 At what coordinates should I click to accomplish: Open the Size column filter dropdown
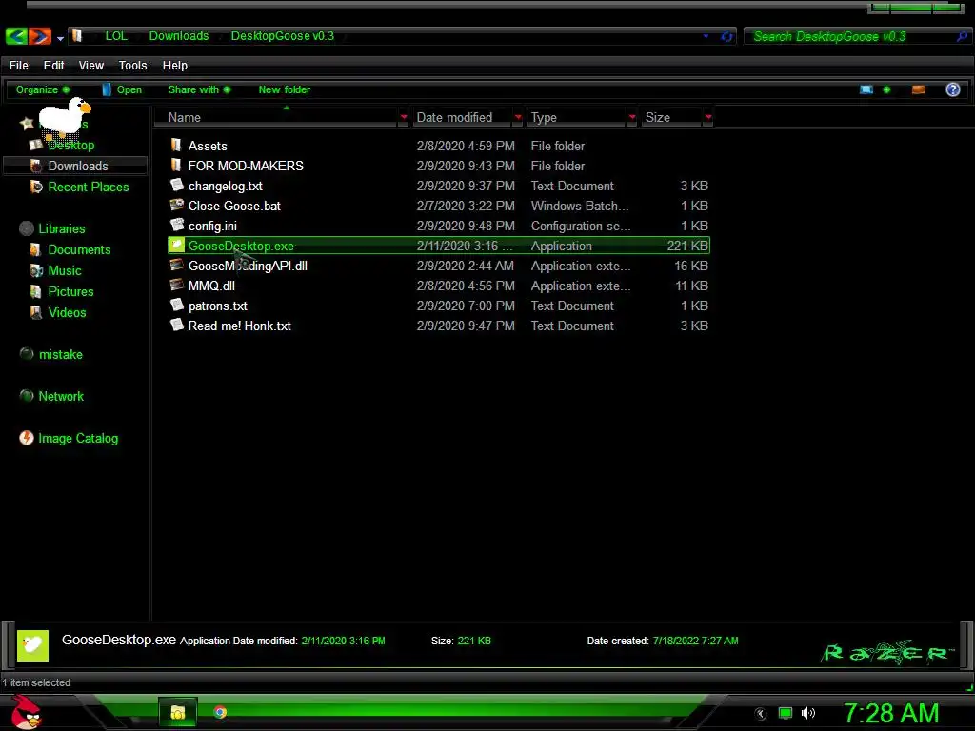coord(708,117)
